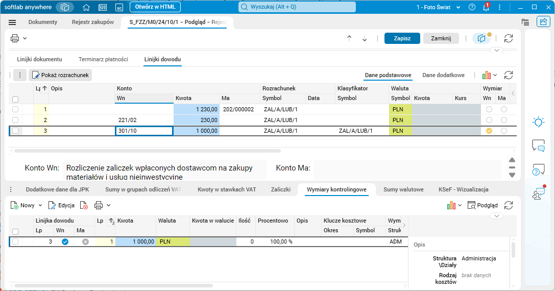555x291 pixels.
Task: Open the hamburger navigation menu
Action: (x=13, y=22)
